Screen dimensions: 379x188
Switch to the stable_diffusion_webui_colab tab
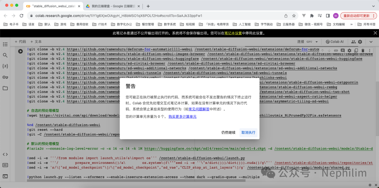(x=53, y=6)
